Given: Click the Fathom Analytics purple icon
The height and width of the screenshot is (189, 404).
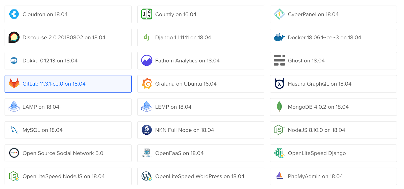Looking at the screenshot, I should [147, 60].
